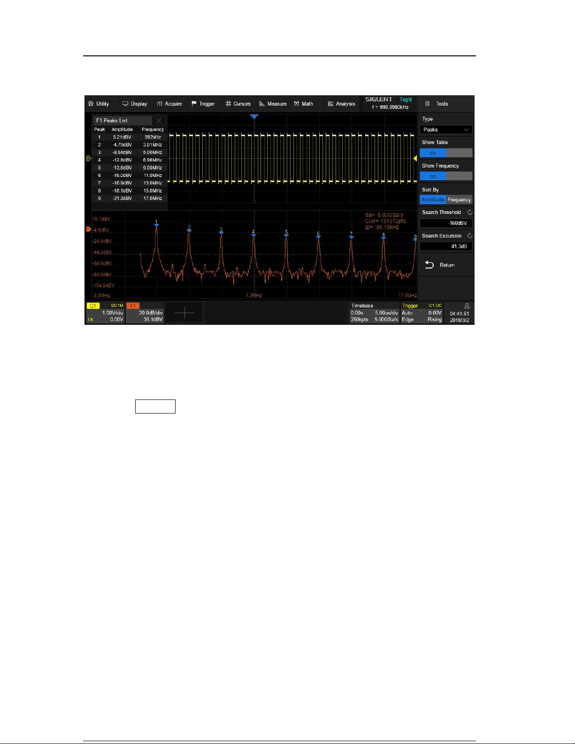Click the Search Excursion value field

446,246
